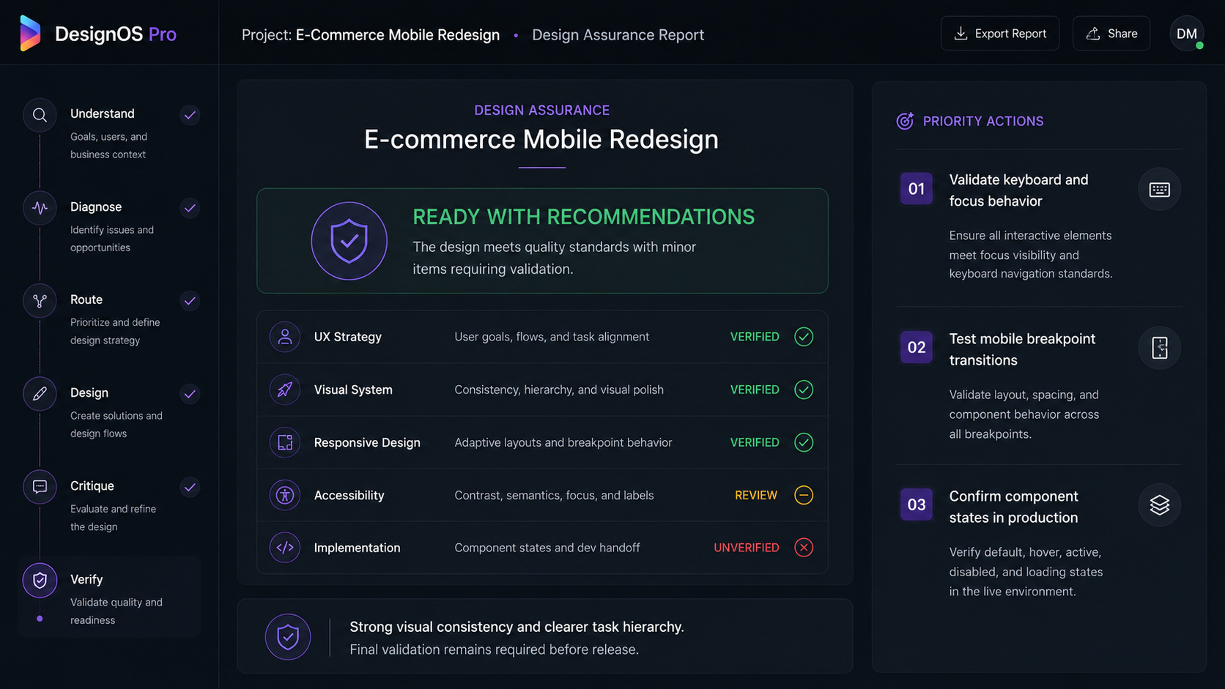Click the Critique step checkmark
Screen dimensions: 1225x689
190,487
